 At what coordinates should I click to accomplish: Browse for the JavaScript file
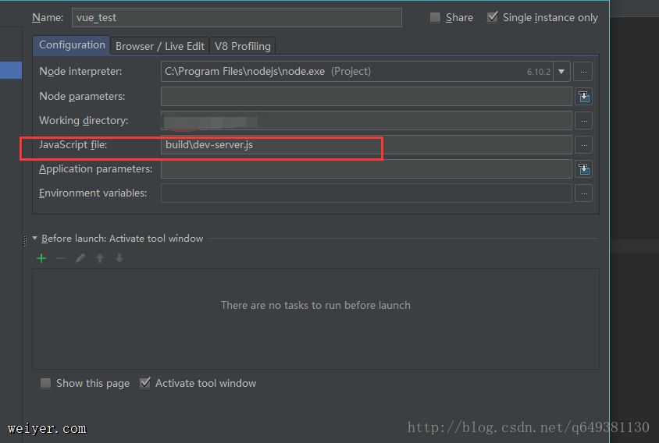583,145
